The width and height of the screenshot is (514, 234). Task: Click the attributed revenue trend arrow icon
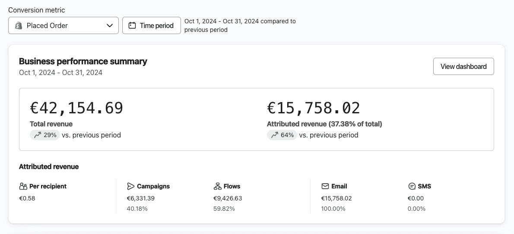275,135
